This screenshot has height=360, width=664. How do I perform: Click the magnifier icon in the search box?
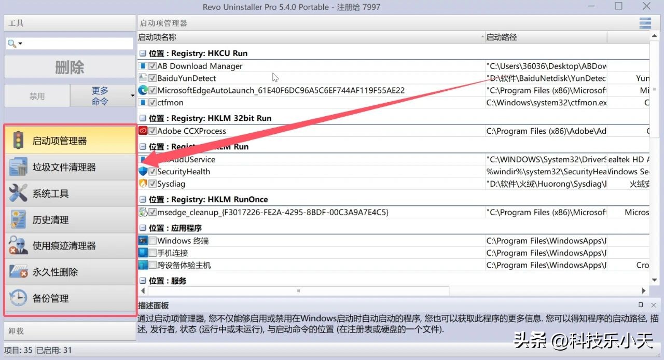click(x=12, y=43)
